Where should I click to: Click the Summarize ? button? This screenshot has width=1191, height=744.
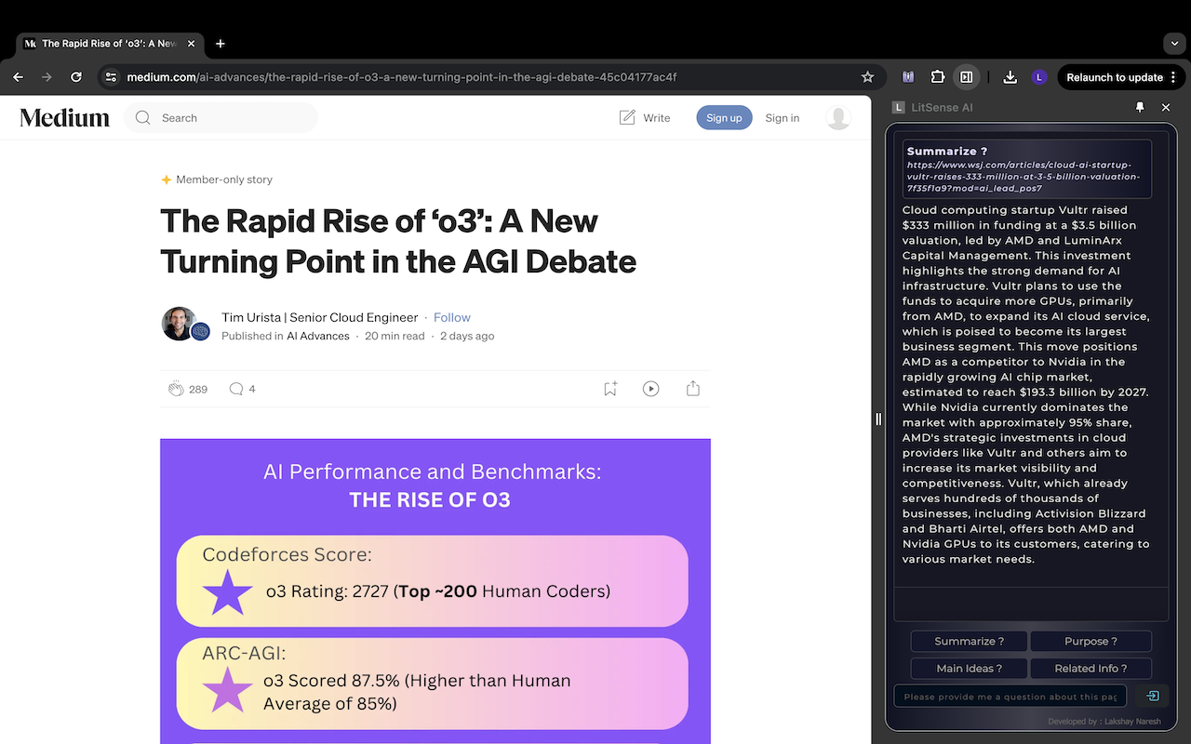(x=969, y=641)
